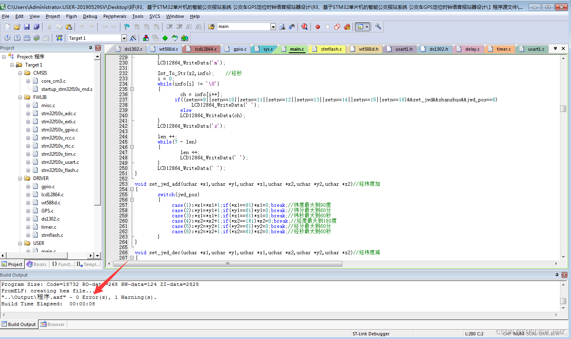The width and height of the screenshot is (571, 339).
Task: Switch to the Browser output tab
Action: 52,324
